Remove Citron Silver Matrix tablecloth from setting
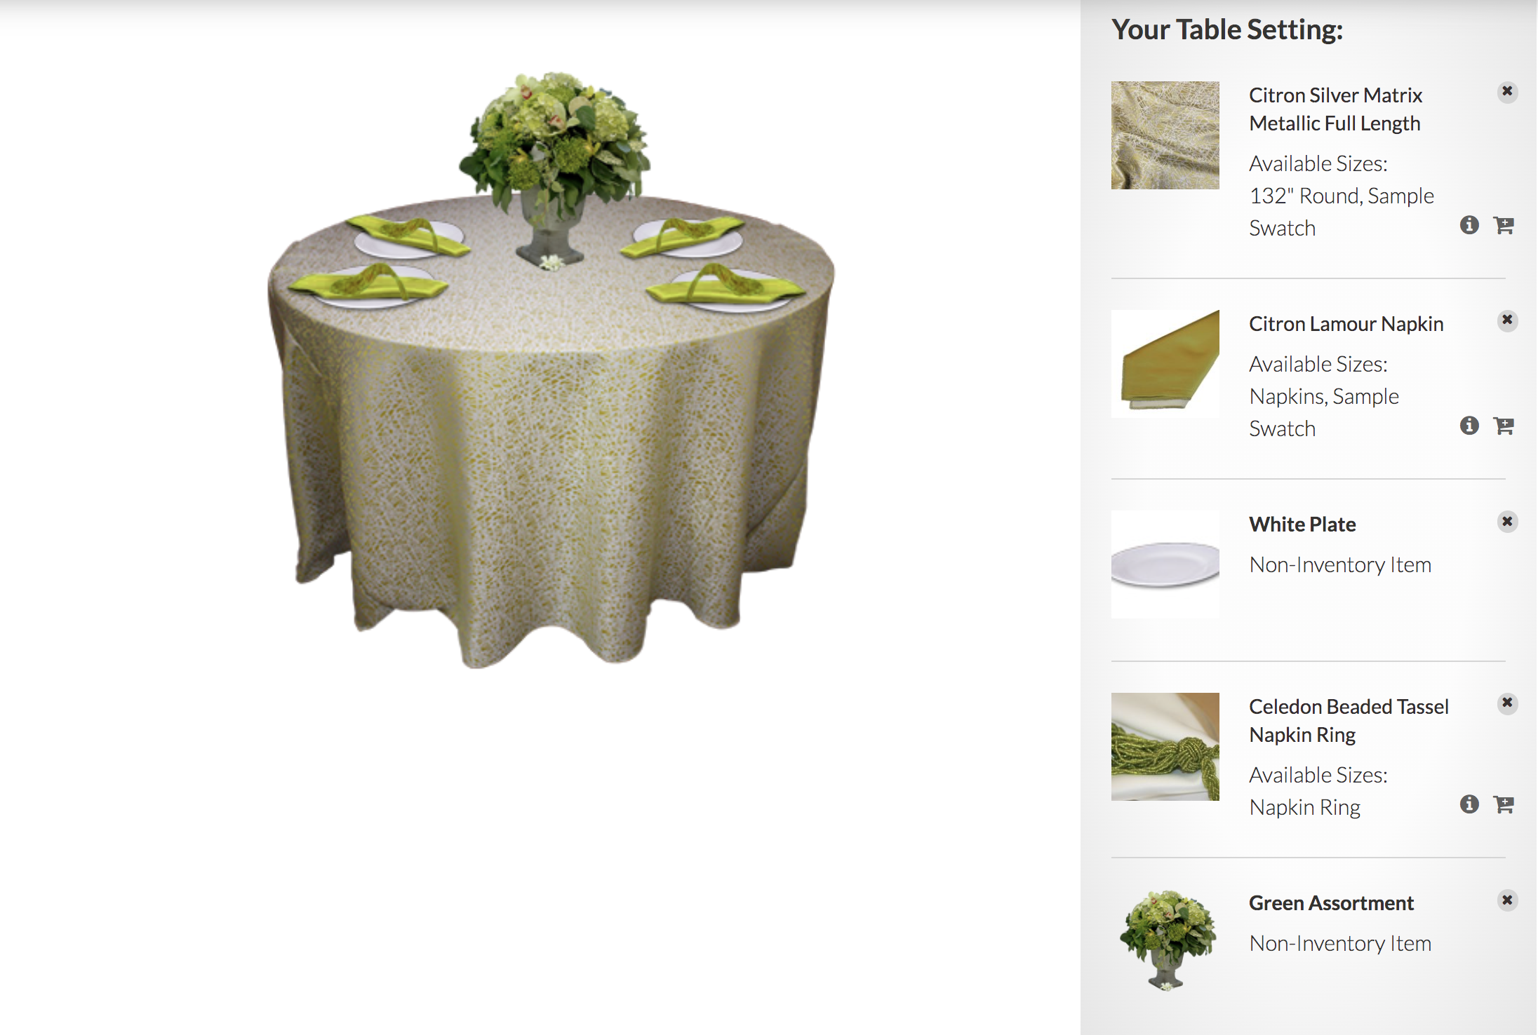The width and height of the screenshot is (1538, 1035). coord(1507,92)
